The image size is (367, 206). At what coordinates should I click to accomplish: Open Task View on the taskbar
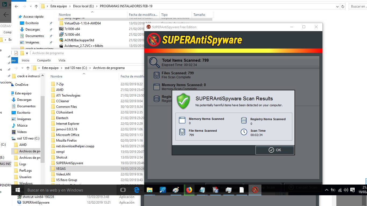[x=123, y=190]
